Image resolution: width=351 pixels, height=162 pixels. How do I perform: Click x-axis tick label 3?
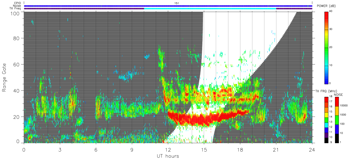click(x=60, y=149)
